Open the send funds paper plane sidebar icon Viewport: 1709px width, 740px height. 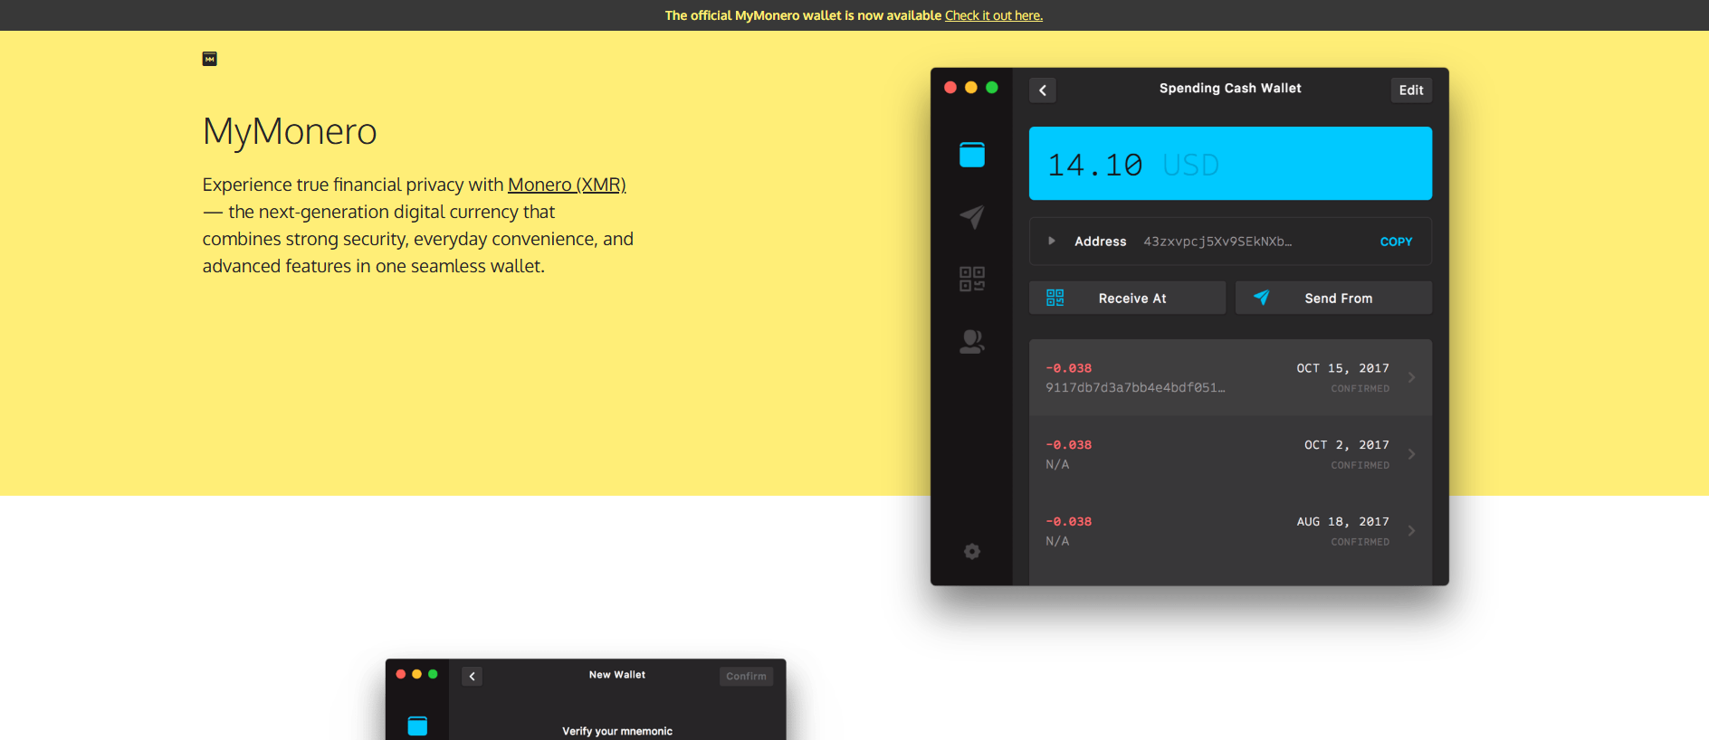coord(972,217)
